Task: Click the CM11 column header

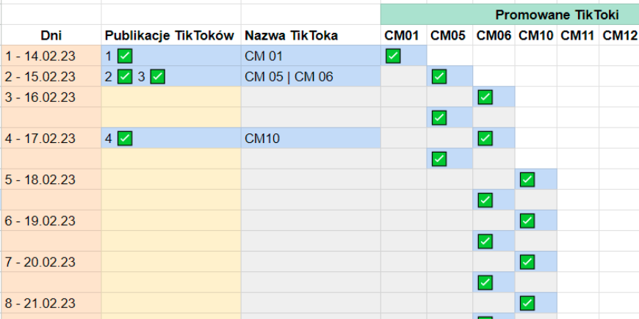Action: (x=577, y=35)
